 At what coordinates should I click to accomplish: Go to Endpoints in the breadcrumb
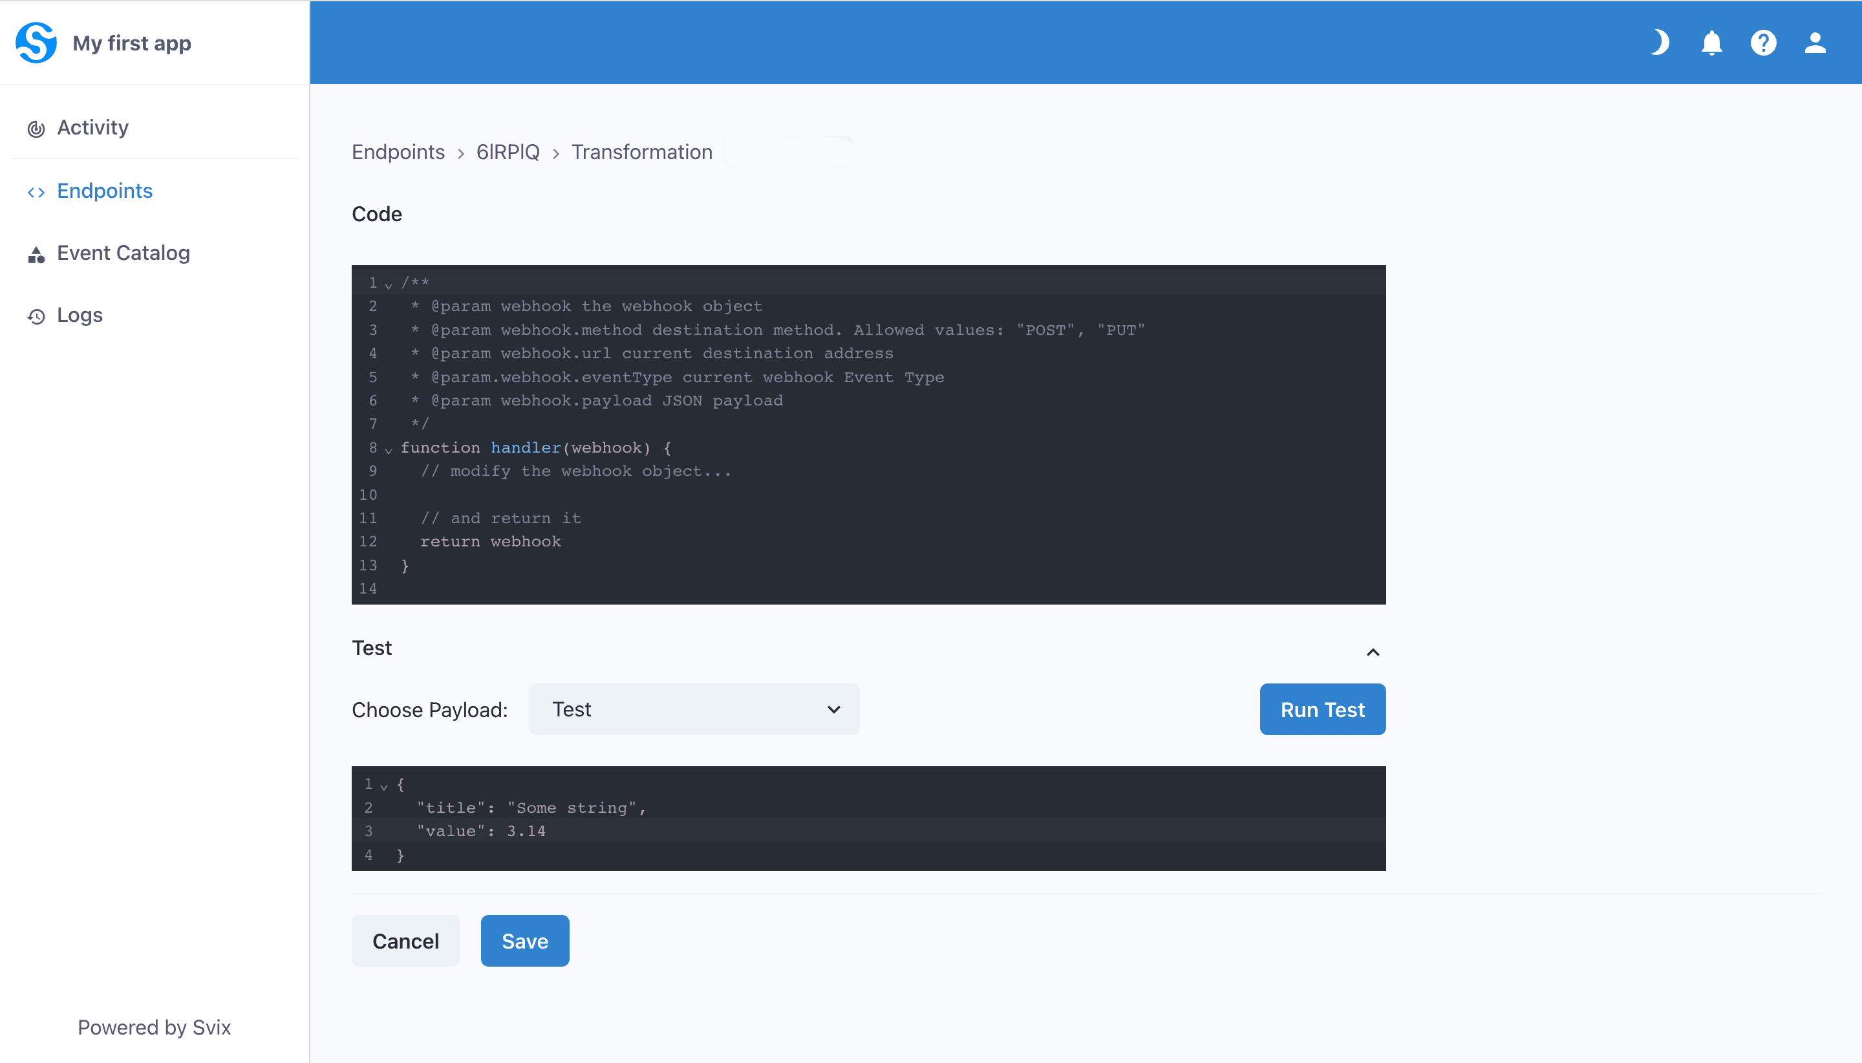coord(398,152)
